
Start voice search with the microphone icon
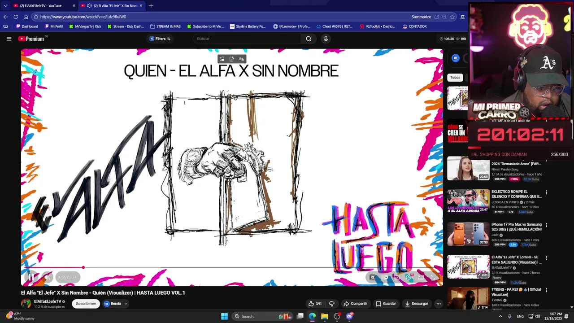(326, 39)
